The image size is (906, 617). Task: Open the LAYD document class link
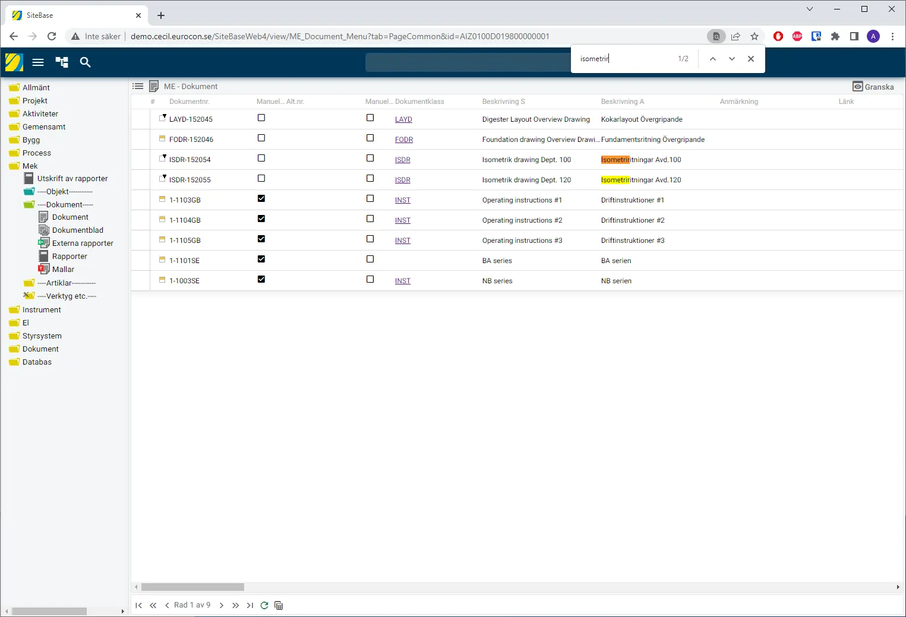click(403, 119)
